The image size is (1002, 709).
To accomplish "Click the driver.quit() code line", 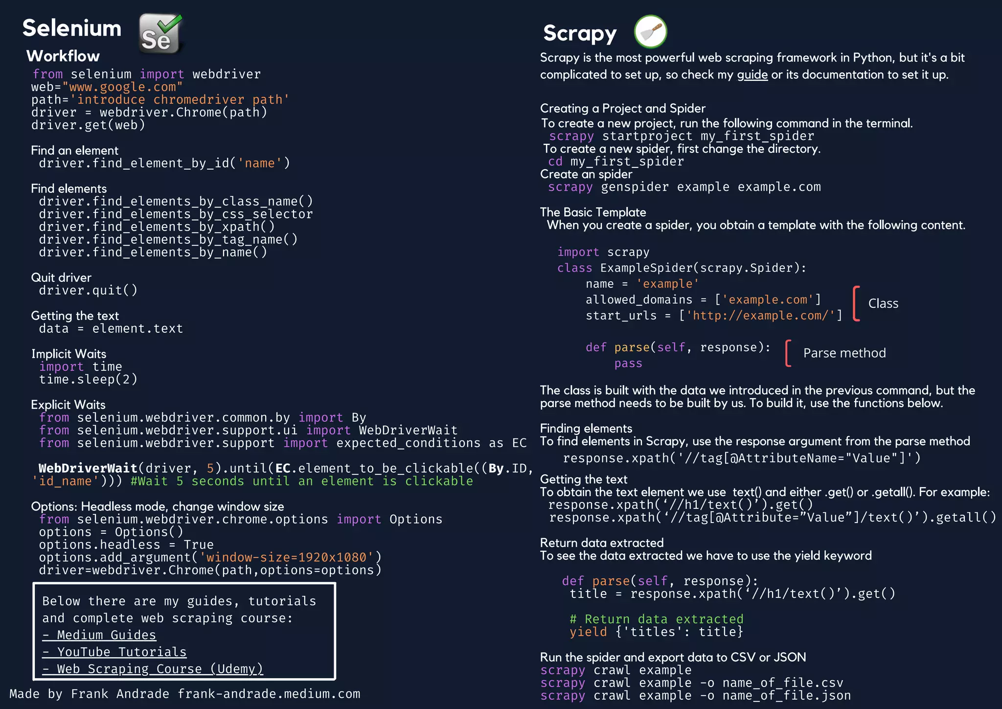I will [x=88, y=291].
